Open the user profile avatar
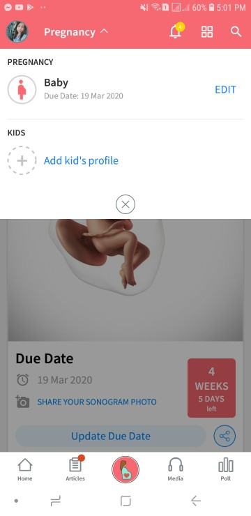The image size is (251, 516). pos(17,32)
